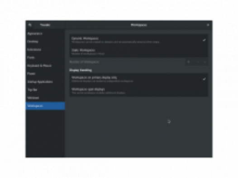Choose Workspaces on primary display only
The width and height of the screenshot is (238, 178).
pyautogui.click(x=138, y=79)
